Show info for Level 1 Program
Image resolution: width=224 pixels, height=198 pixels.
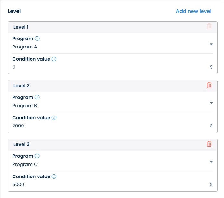point(37,39)
